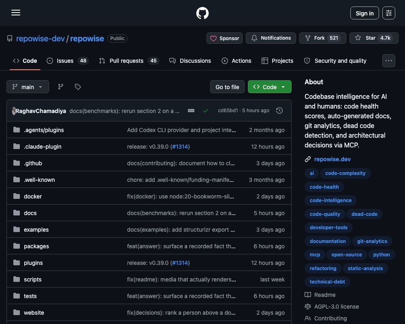Click the Sign in button

tap(364, 13)
